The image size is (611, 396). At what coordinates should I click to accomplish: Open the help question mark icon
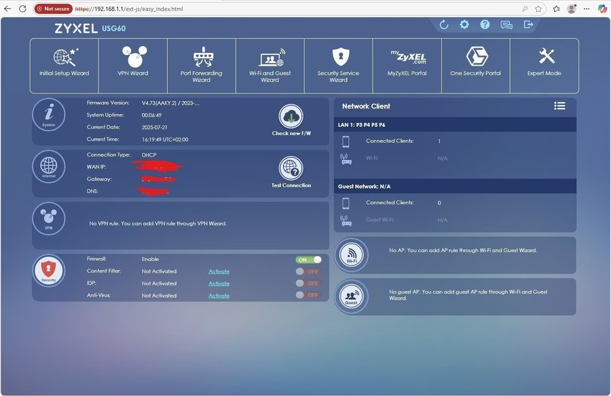(x=485, y=24)
